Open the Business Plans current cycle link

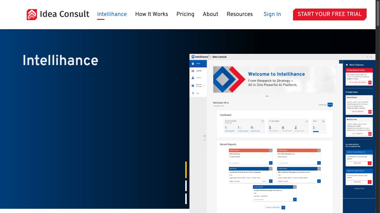[255, 131]
